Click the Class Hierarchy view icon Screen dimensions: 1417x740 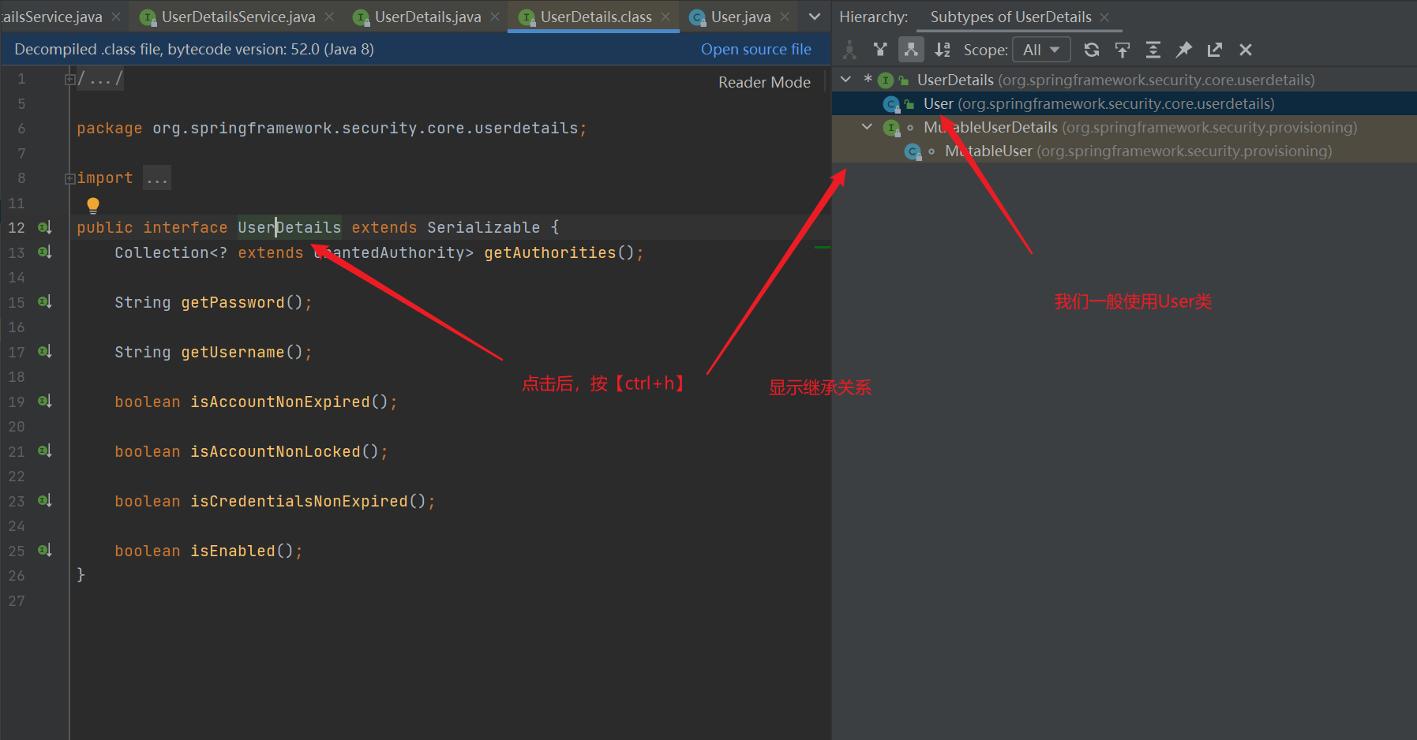[x=849, y=49]
